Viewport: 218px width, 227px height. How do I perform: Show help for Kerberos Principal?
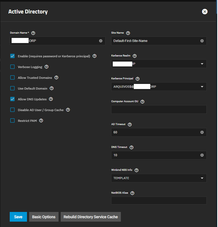(x=138, y=79)
